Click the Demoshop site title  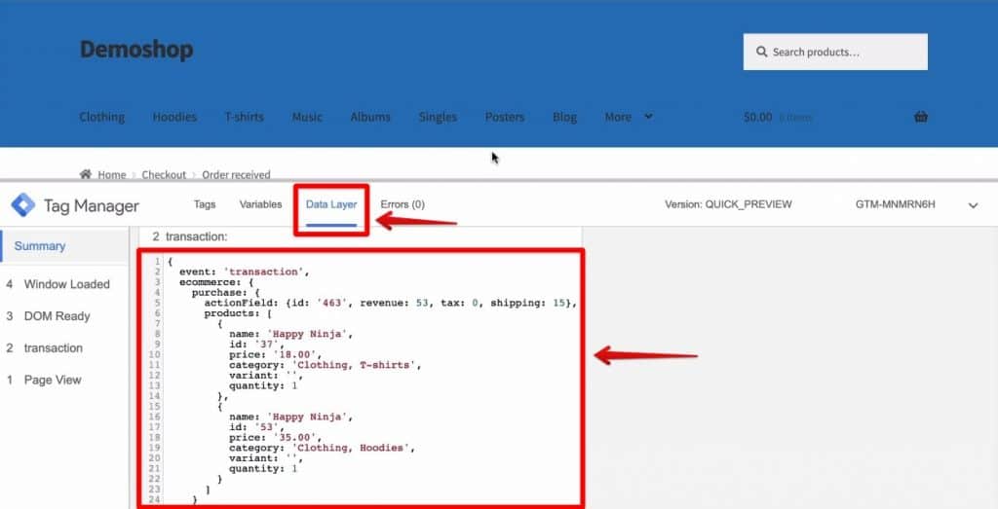tap(136, 50)
